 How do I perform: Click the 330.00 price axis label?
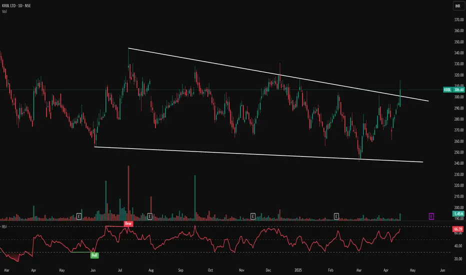coord(459,64)
